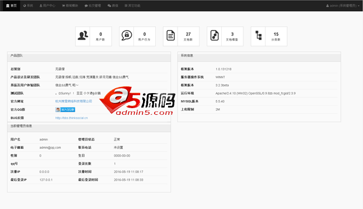Click the 用户数 count of 0
Viewport: 363px width, 209px height.
(101, 34)
